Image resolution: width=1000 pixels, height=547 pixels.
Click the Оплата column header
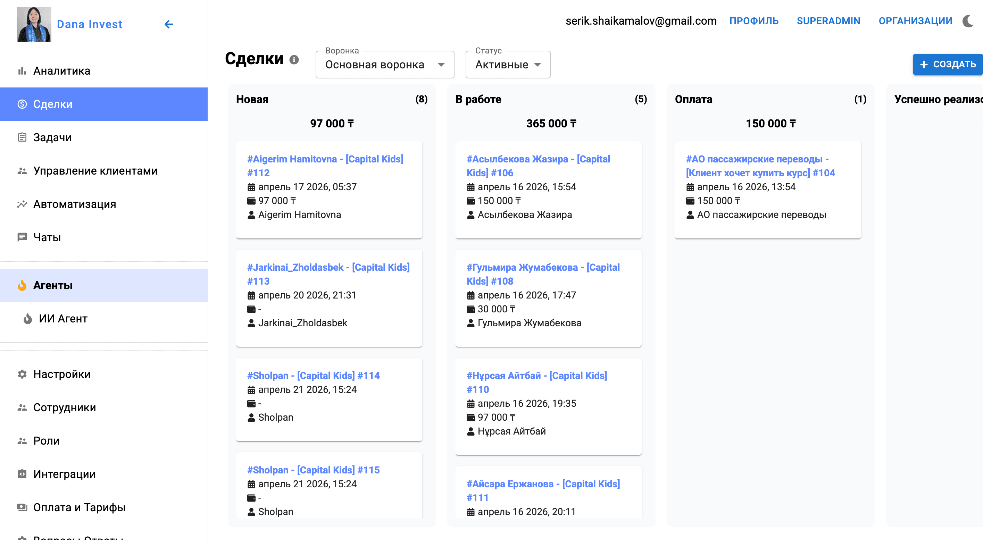point(694,99)
